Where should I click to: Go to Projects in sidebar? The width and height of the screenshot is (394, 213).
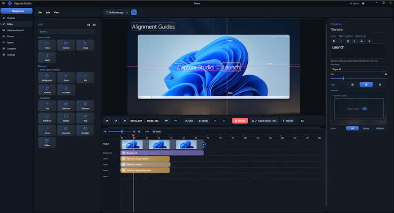click(x=17, y=18)
